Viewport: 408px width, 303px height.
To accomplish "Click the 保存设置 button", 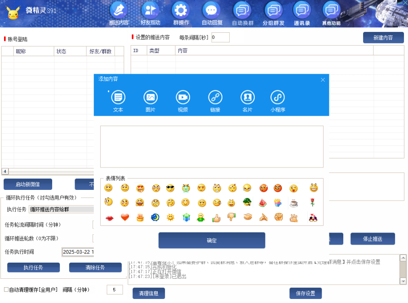I will 306,294.
